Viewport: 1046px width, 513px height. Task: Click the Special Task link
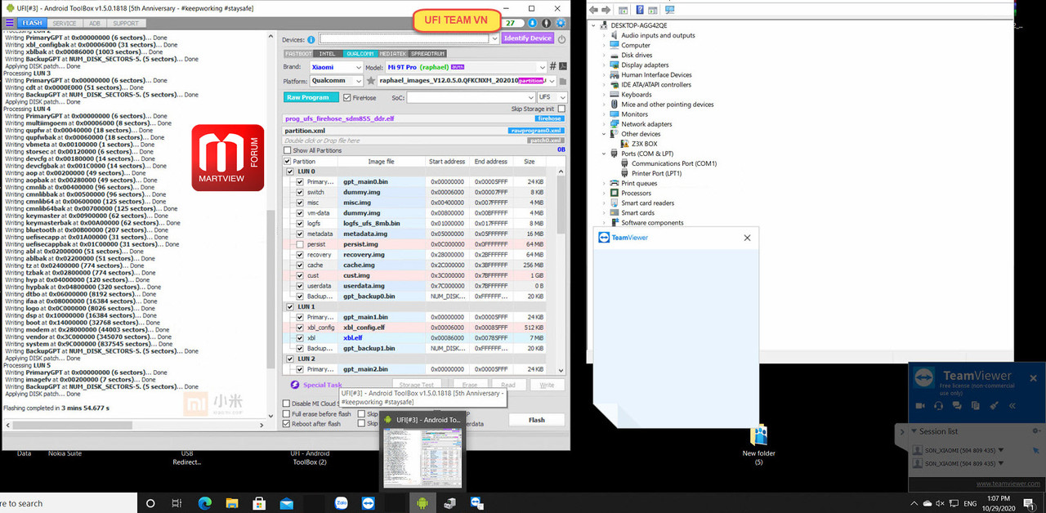[x=322, y=385]
